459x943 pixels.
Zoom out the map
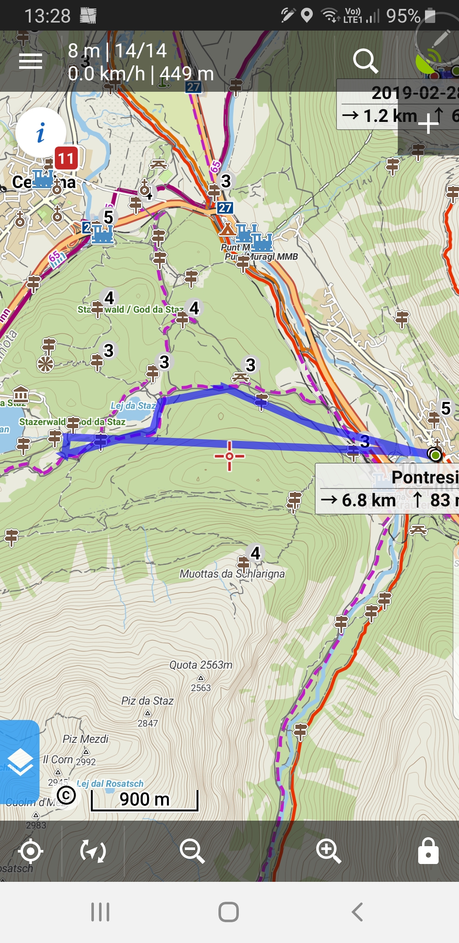click(192, 851)
